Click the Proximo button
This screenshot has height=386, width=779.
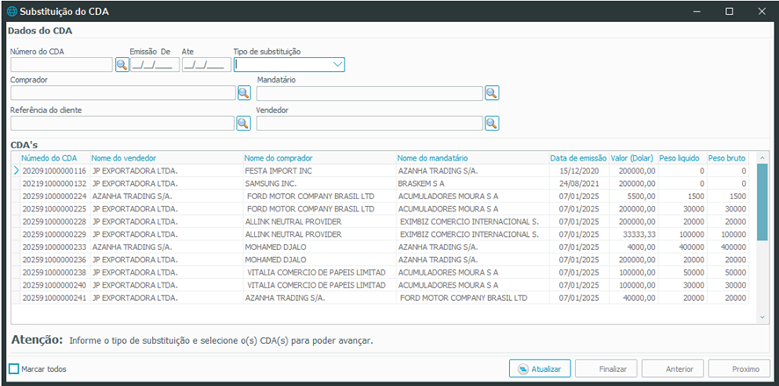[739, 368]
